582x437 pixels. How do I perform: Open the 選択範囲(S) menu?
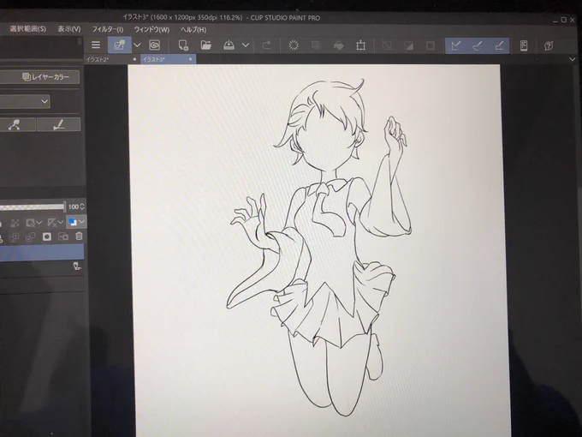point(28,28)
